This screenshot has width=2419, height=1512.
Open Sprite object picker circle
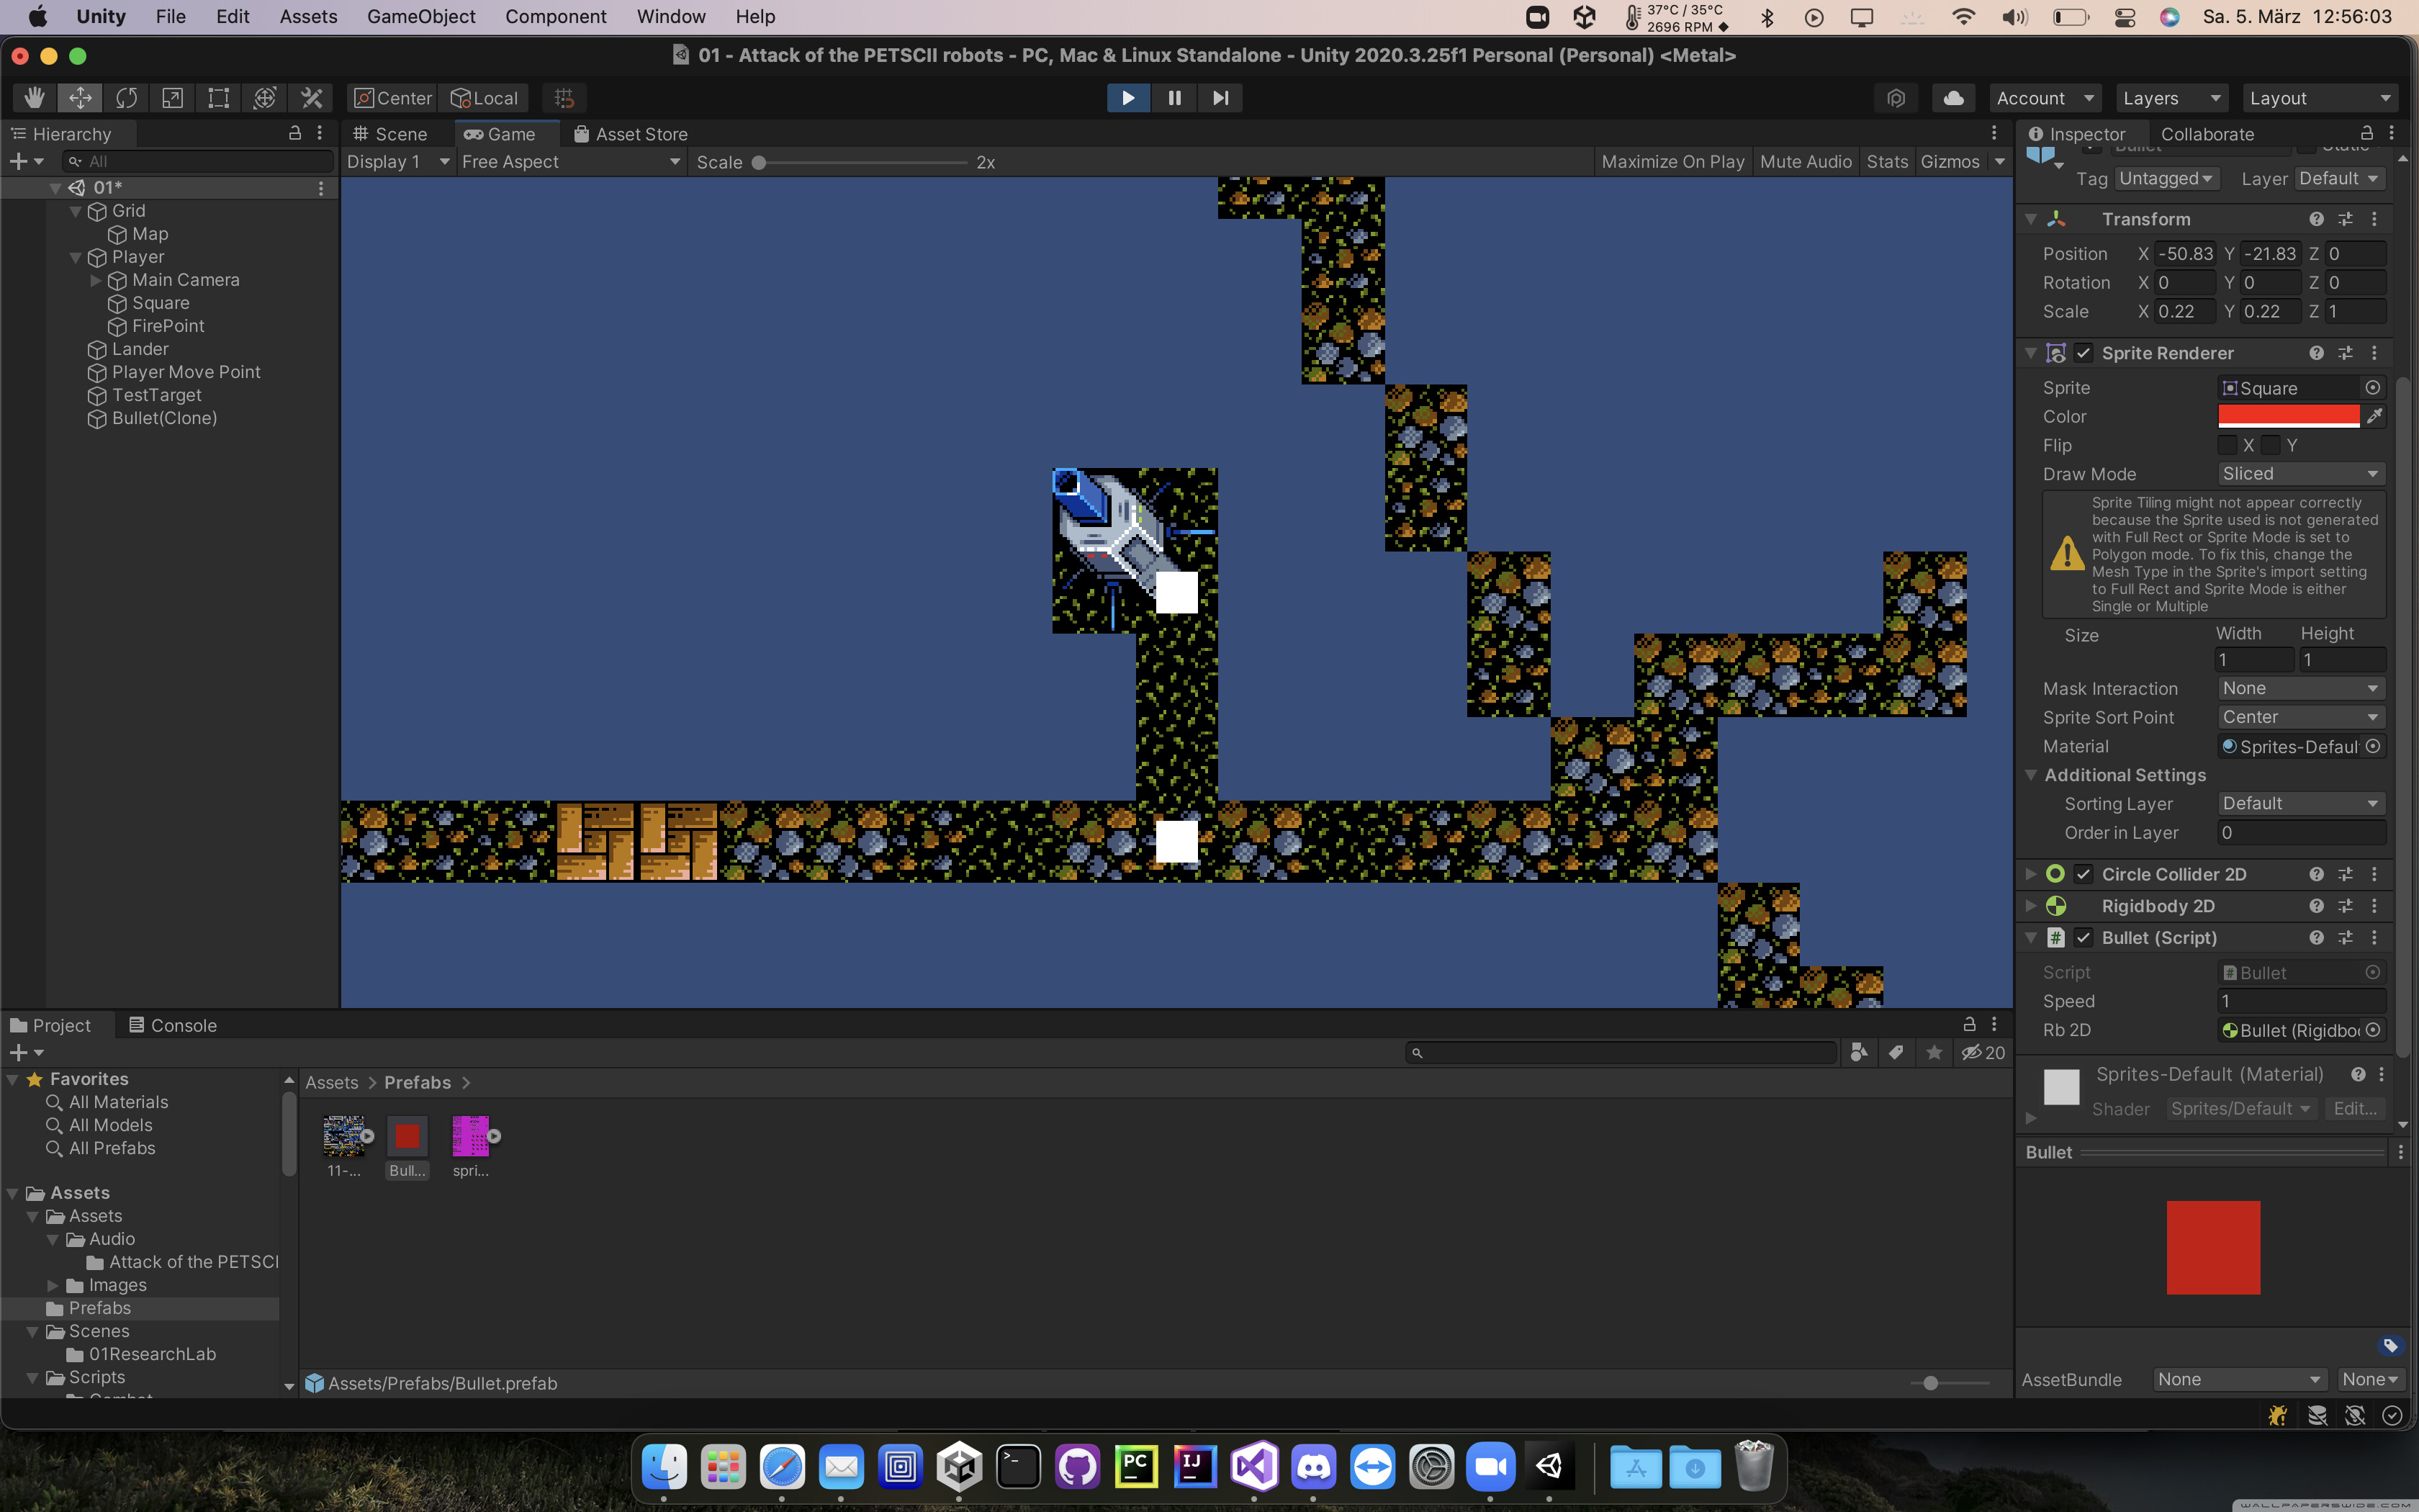[2373, 388]
